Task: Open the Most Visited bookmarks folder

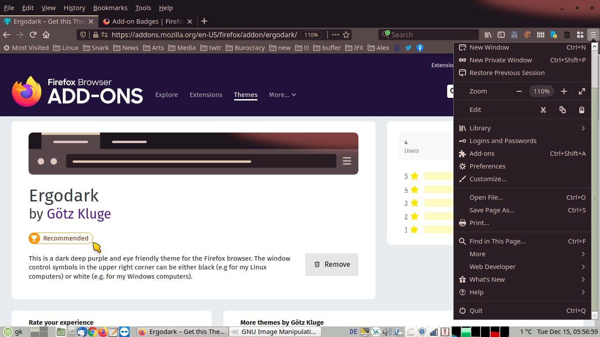Action: 26,48
